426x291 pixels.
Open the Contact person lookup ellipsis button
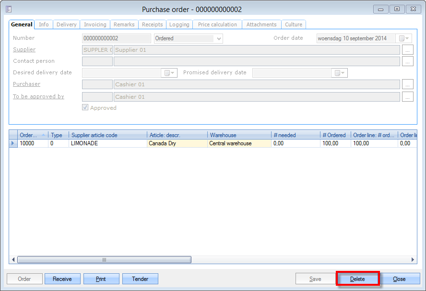(407, 61)
